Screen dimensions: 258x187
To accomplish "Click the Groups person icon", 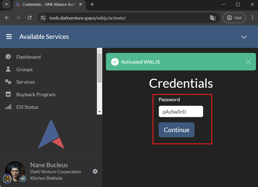I will 8,69.
